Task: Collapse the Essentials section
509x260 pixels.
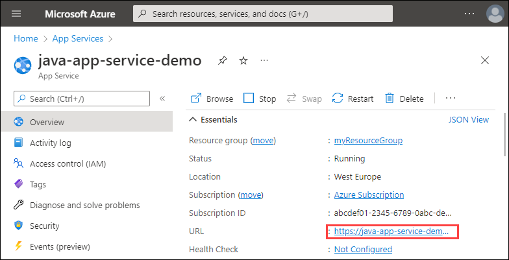Action: (x=193, y=119)
